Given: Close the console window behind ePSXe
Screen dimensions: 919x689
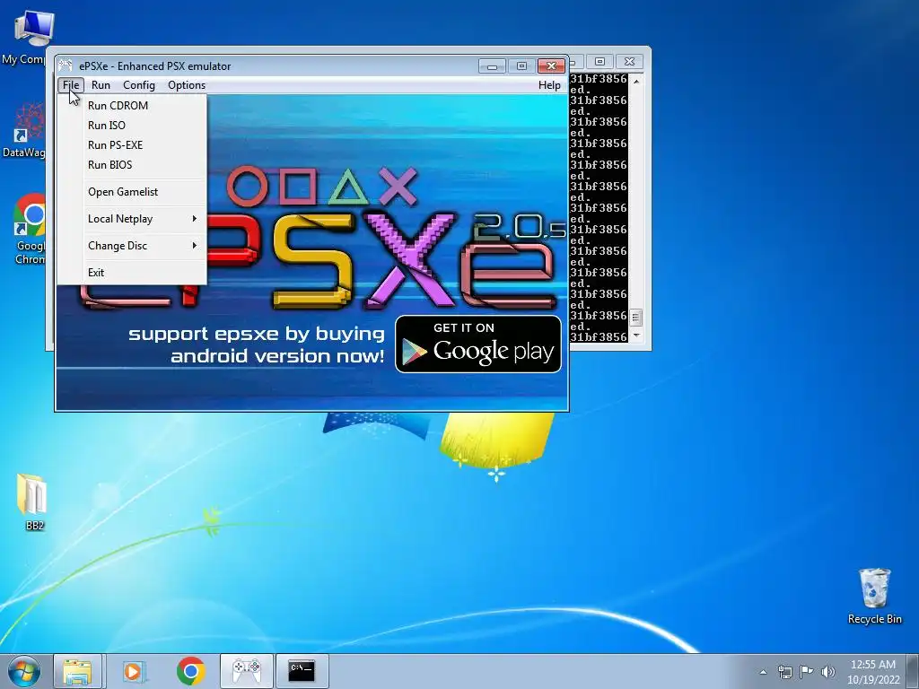Looking at the screenshot, I should [629, 62].
